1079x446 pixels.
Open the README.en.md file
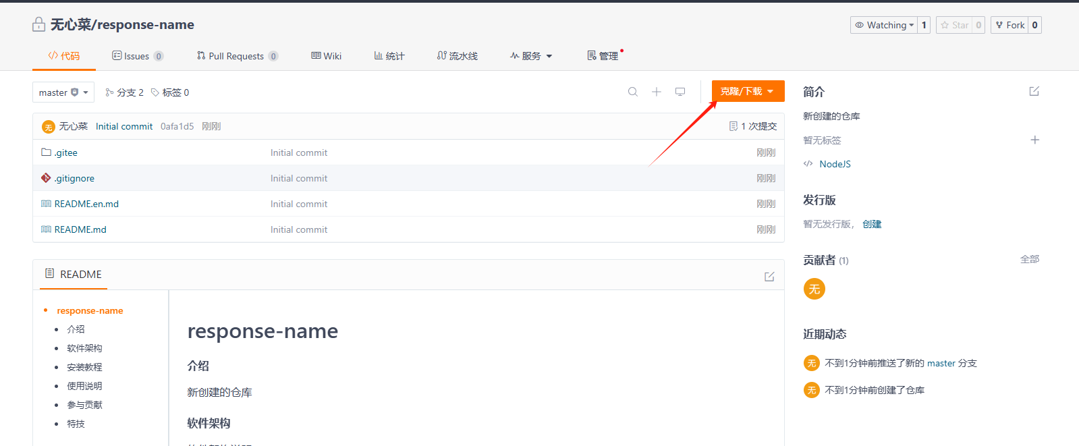[86, 204]
